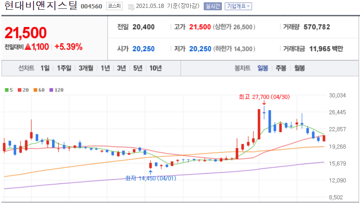Viewport: 360px width, 203px height.
Task: Click the stock code 004560
Action: [91, 7]
